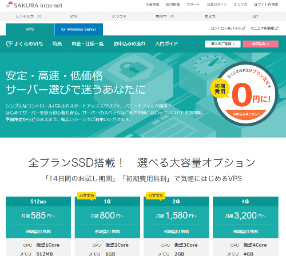
Task: Open 入門ガイド in VPS submenu
Action: [x=166, y=44]
